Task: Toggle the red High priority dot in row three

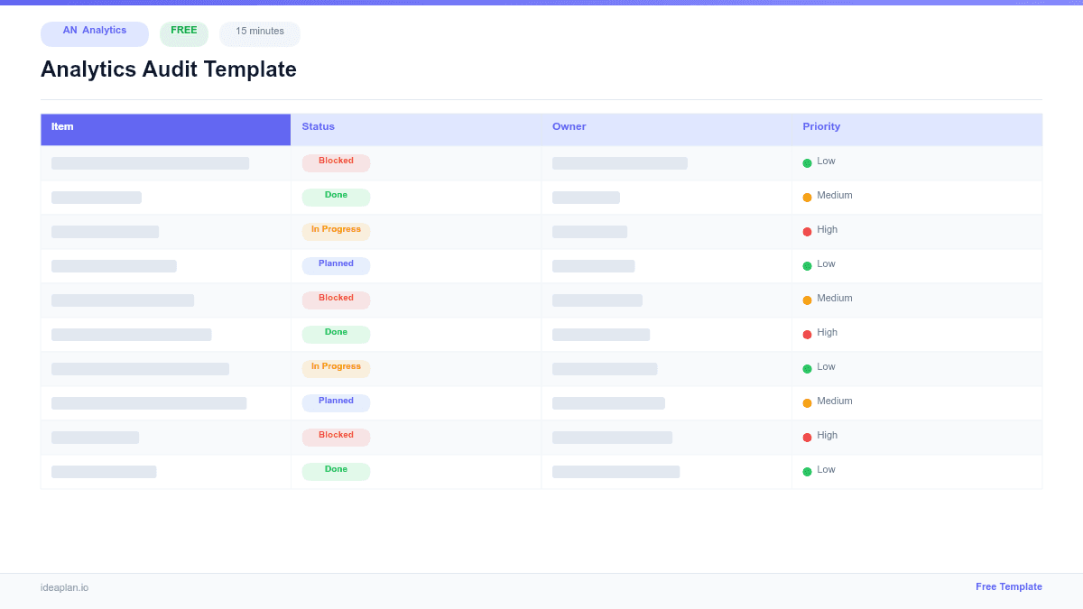Action: coord(808,230)
